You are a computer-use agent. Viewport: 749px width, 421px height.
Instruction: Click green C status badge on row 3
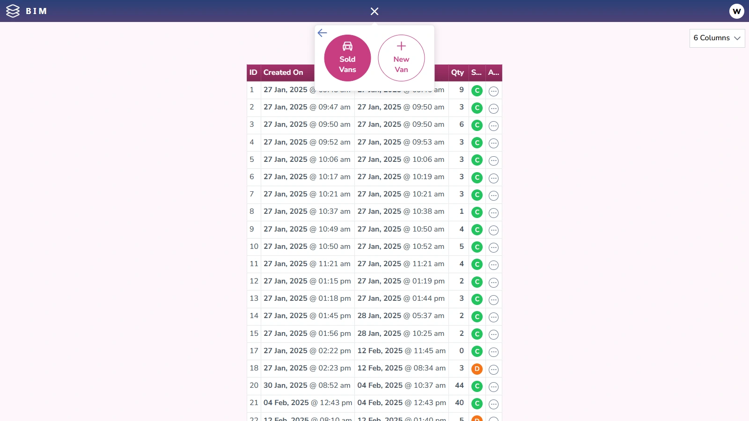(477, 125)
